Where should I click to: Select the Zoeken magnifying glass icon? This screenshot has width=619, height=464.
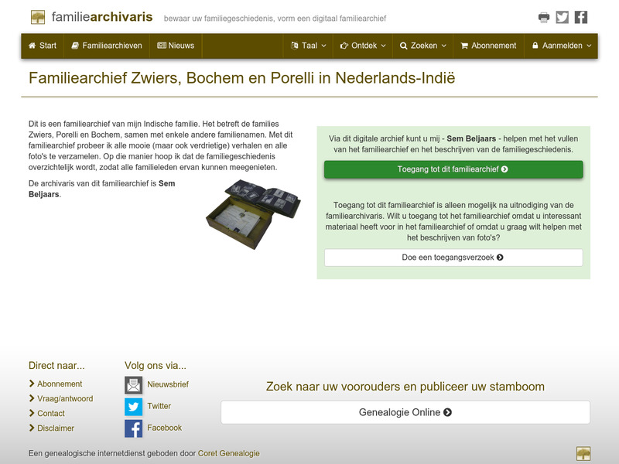[x=404, y=46]
